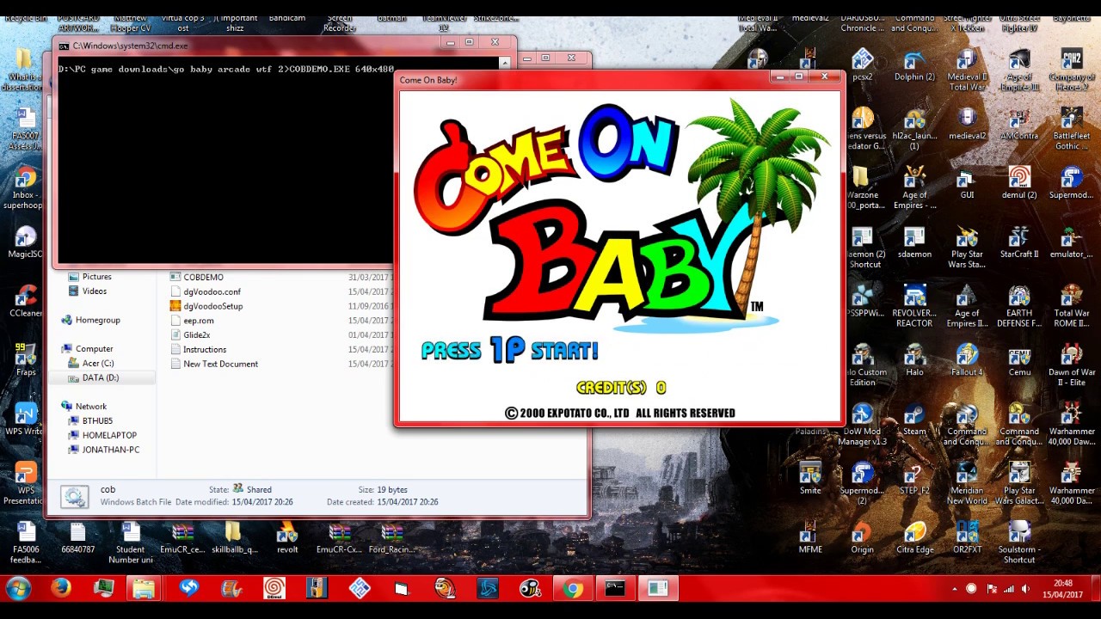The height and width of the screenshot is (619, 1101).
Task: Open the taskbar clock showing 20:48
Action: click(1061, 589)
